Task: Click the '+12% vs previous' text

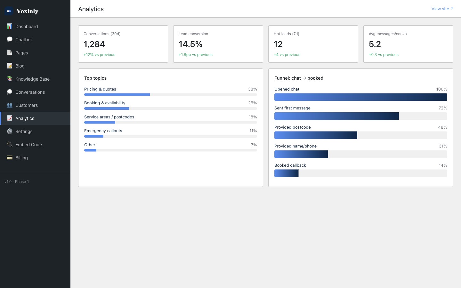Action: pos(99,55)
